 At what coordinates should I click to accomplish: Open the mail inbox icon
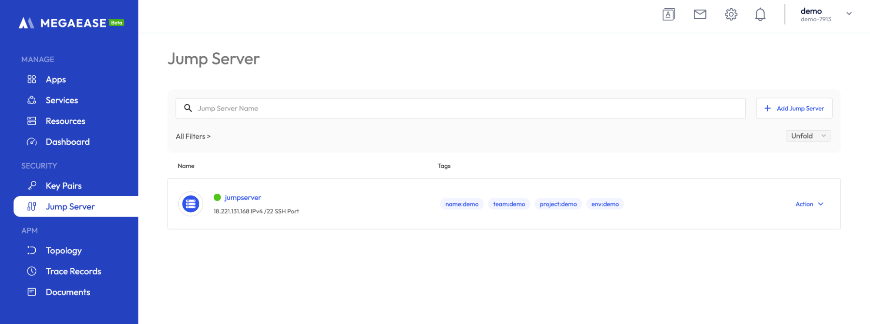(x=700, y=14)
